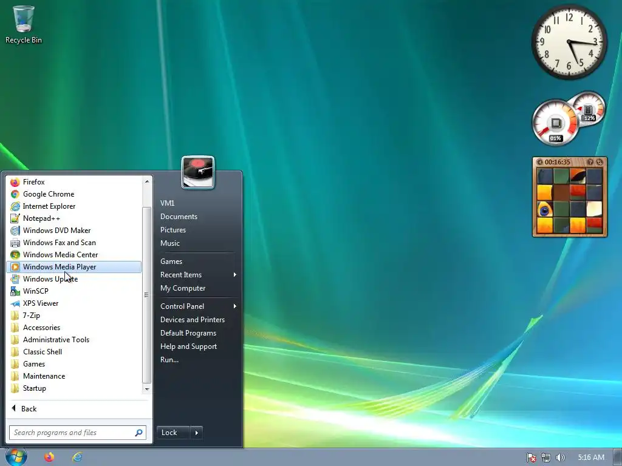Expand Administrative Tools folder
This screenshot has height=466, width=622.
click(73, 340)
